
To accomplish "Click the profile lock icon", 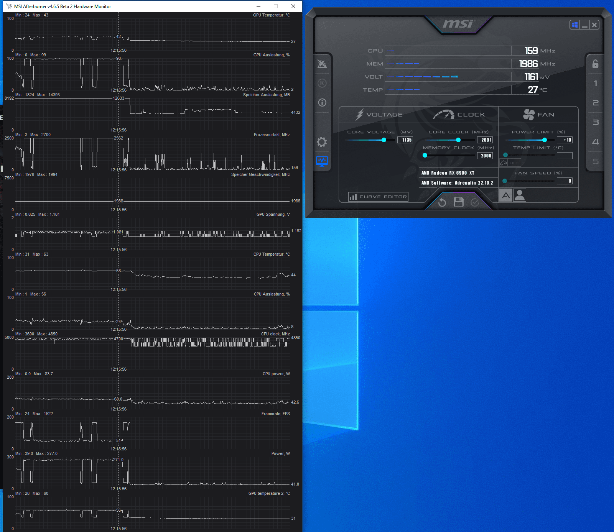I will click(595, 64).
